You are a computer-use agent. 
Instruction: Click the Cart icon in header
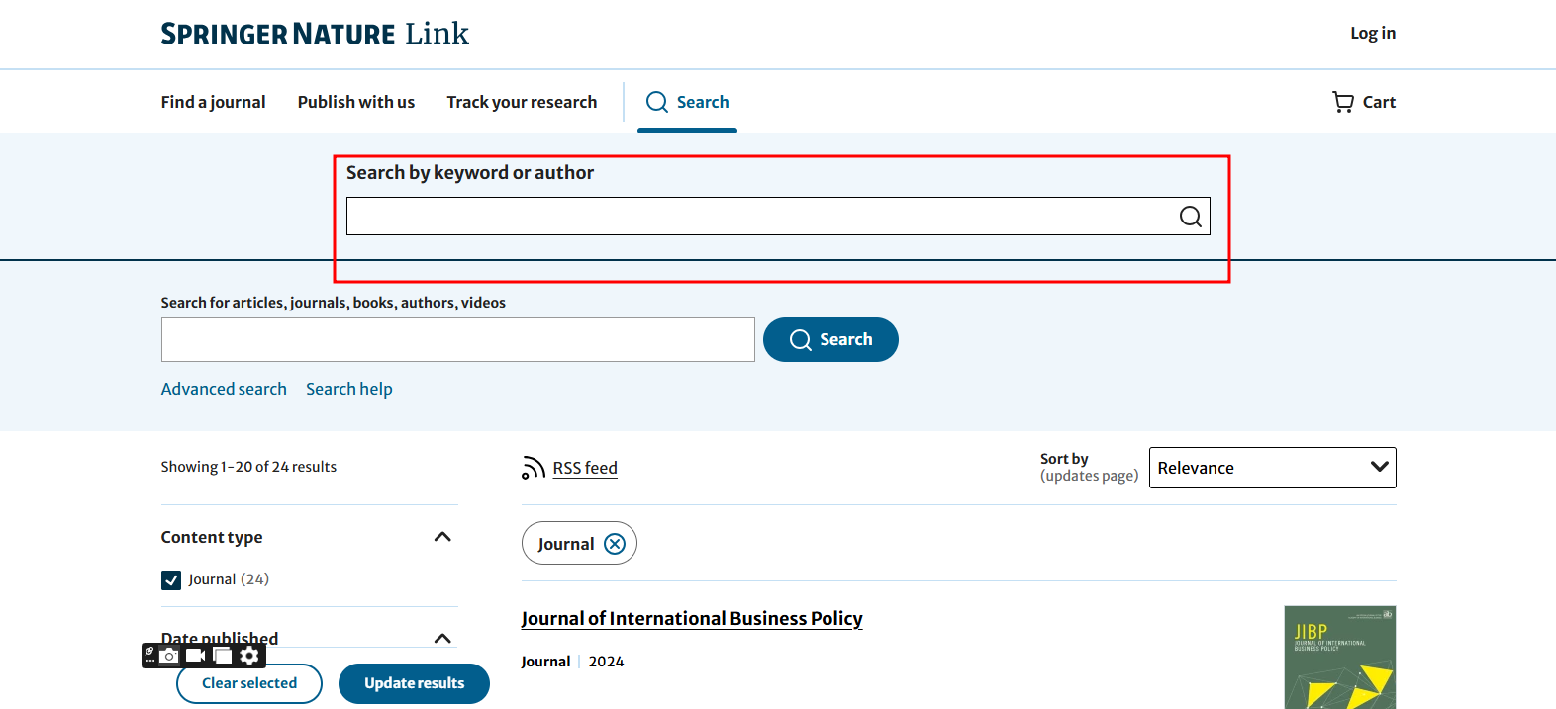pyautogui.click(x=1343, y=102)
